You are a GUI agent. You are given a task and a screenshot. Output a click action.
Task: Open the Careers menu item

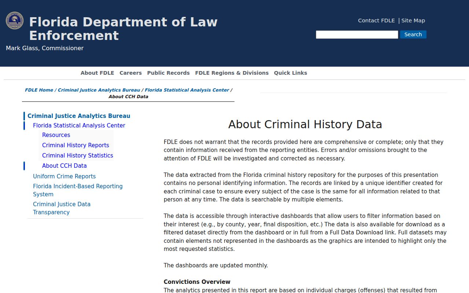click(x=130, y=73)
